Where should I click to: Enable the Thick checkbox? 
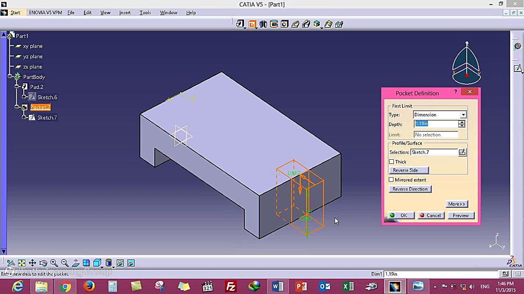391,162
